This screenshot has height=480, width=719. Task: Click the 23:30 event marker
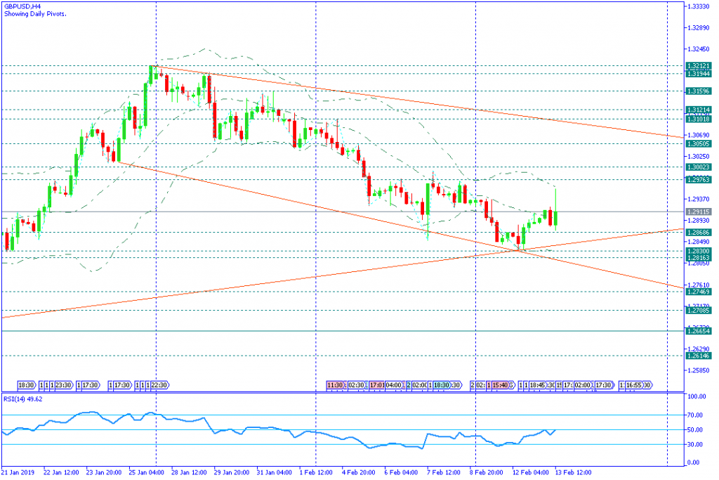(64, 385)
